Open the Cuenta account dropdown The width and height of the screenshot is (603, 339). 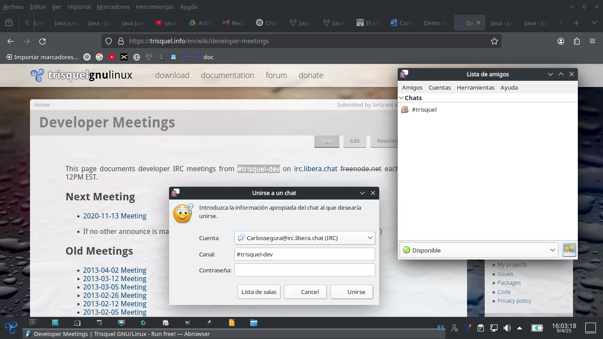point(305,238)
